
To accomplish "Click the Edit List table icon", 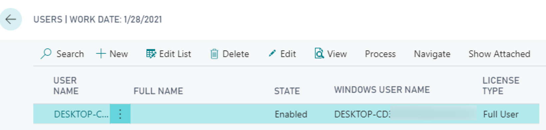I will 151,54.
